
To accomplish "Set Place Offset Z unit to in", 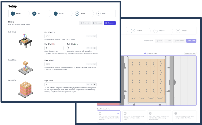I will (x=94, y=64).
